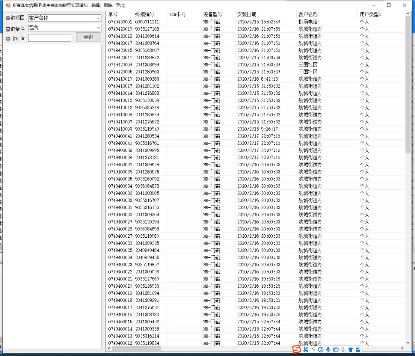Sort by the 安装日期 column header
This screenshot has height=356, width=415.
pyautogui.click(x=246, y=15)
